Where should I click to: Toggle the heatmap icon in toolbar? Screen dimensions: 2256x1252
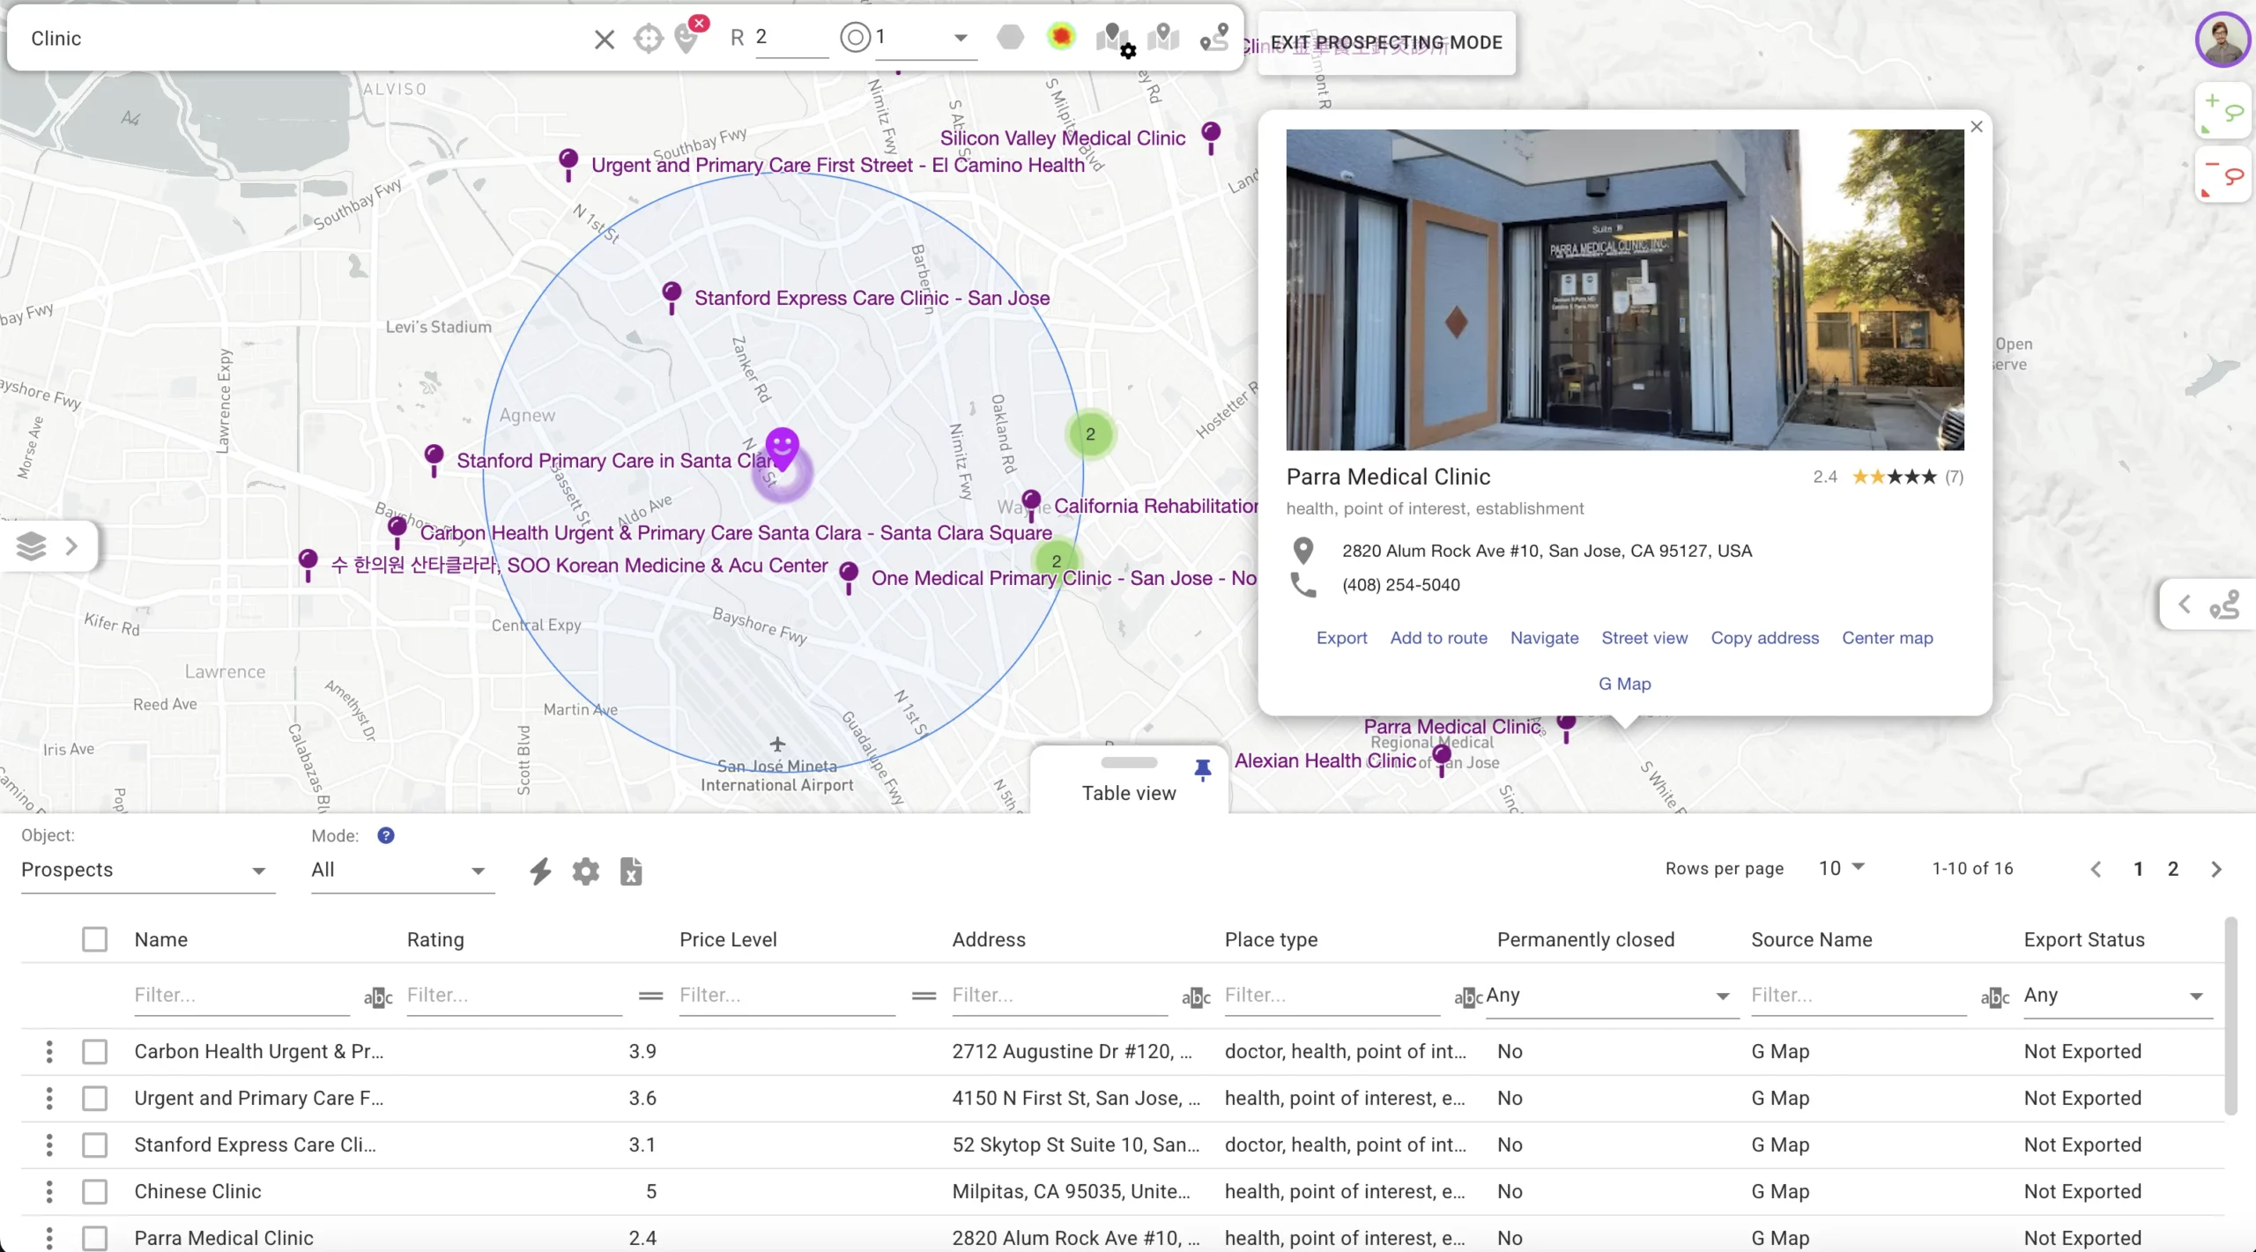1061,37
